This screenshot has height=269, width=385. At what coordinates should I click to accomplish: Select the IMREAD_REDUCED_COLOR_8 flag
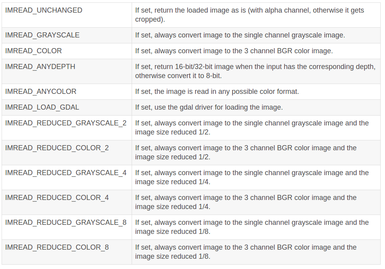coord(57,247)
